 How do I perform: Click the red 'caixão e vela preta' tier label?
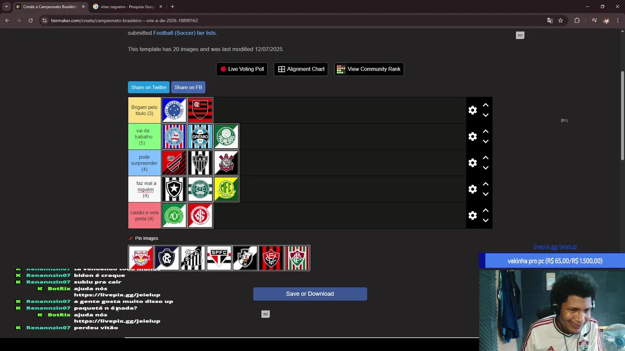[x=145, y=215]
